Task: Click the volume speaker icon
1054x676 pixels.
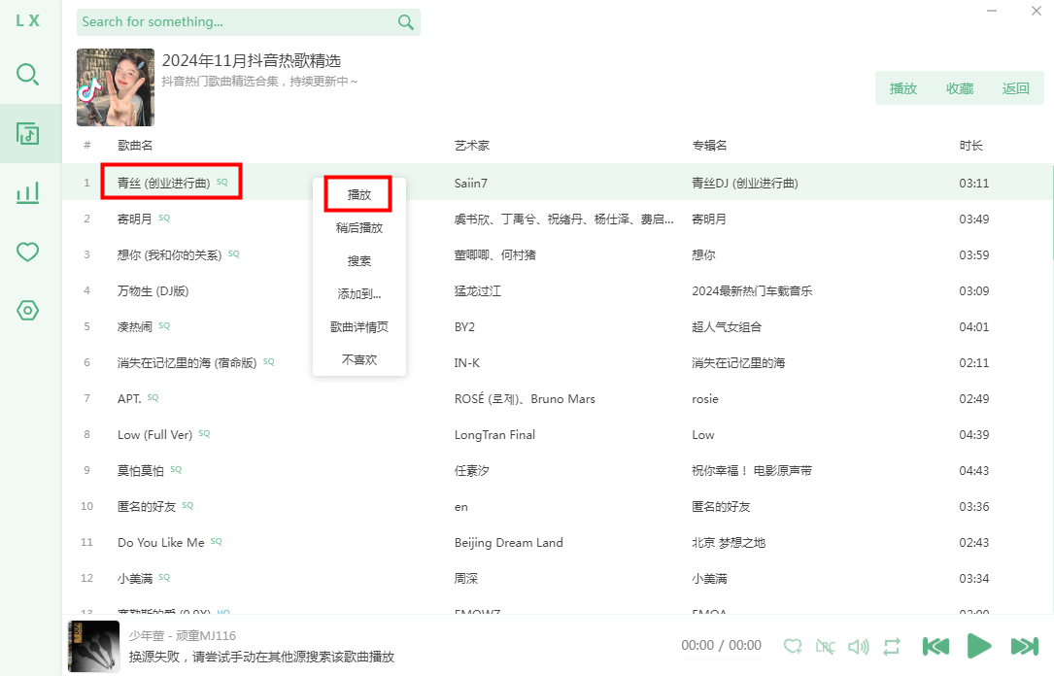Action: pyautogui.click(x=859, y=646)
